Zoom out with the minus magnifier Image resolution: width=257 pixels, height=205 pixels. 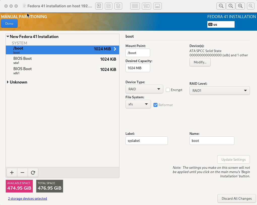[x=221, y=6]
